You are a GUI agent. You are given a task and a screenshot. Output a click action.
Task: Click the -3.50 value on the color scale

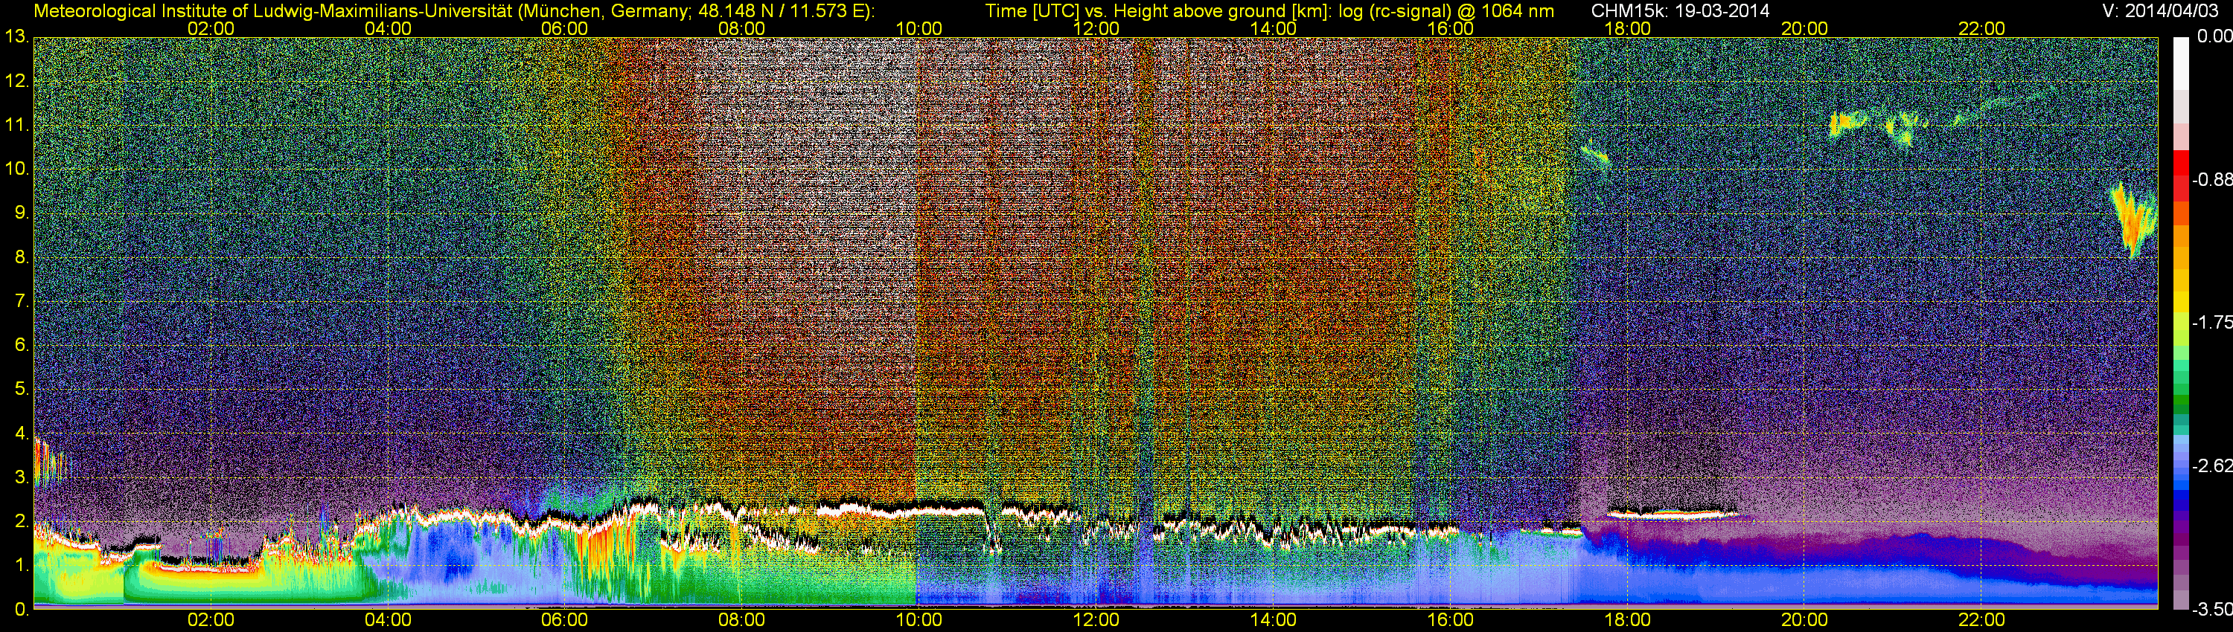pyautogui.click(x=2211, y=610)
